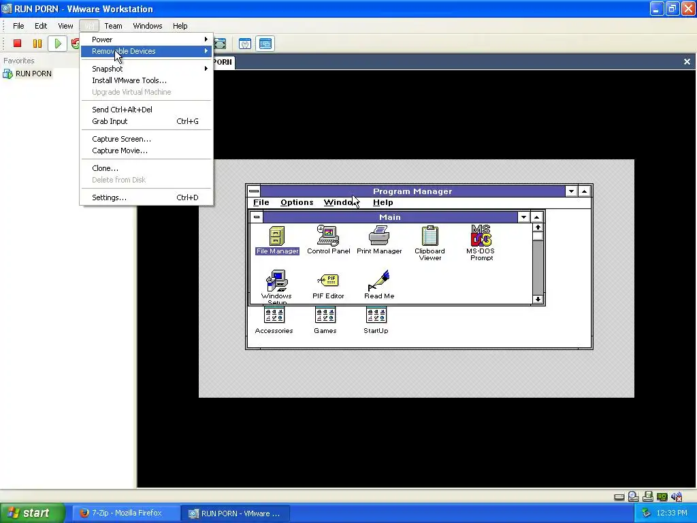Viewport: 697px width, 523px height.
Task: Switch to 7-Zip Mozilla Firefox taskbar button
Action: pyautogui.click(x=125, y=513)
